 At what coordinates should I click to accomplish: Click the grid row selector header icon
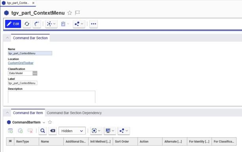pos(10,141)
